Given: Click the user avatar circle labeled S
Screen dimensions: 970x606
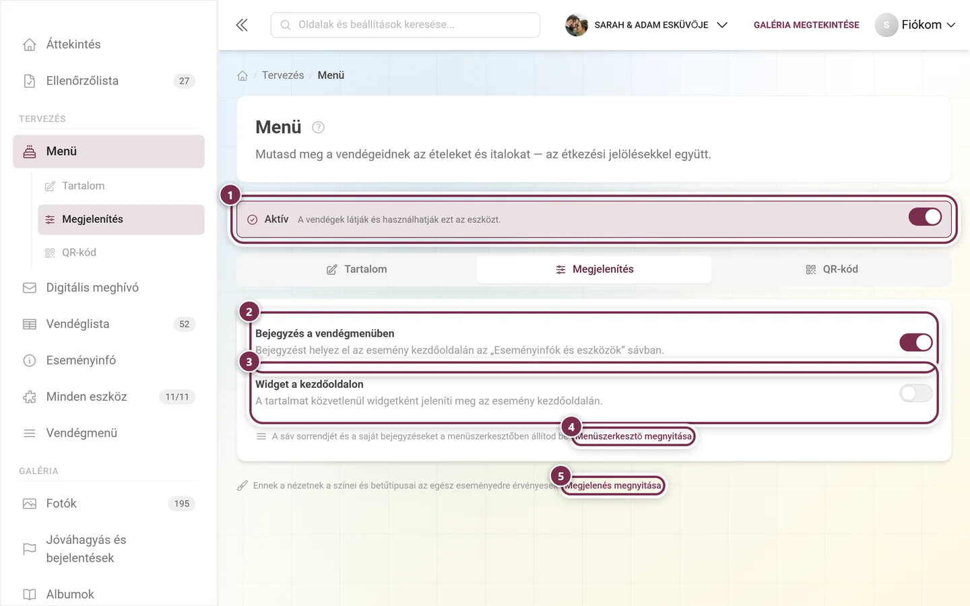Looking at the screenshot, I should pos(886,25).
